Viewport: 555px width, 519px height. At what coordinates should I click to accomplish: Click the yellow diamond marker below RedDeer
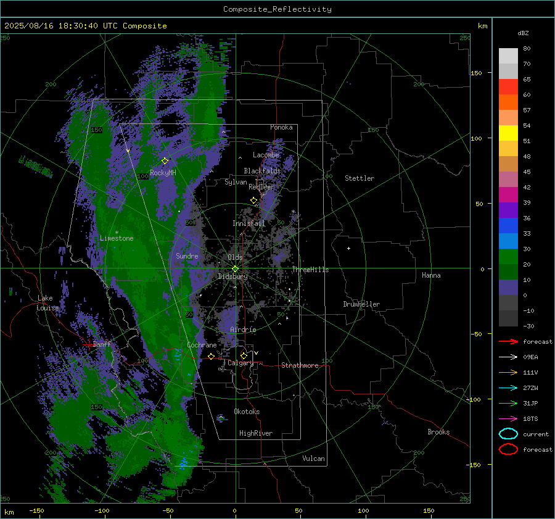pos(253,201)
